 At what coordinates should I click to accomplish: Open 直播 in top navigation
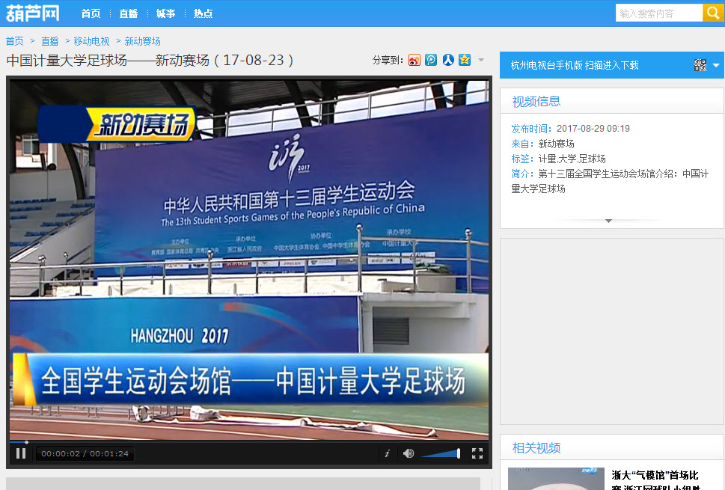[x=129, y=13]
